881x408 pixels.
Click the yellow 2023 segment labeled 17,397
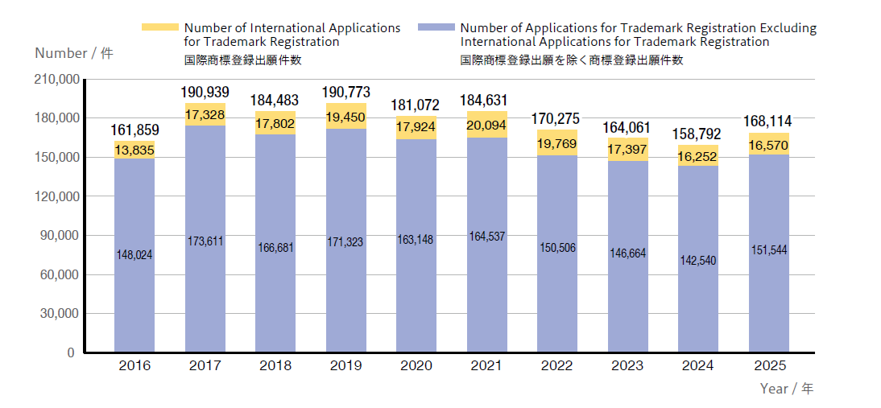[627, 150]
